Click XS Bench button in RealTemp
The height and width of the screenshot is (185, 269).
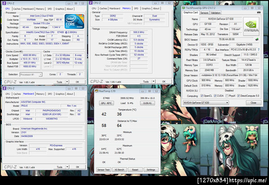click(119, 170)
